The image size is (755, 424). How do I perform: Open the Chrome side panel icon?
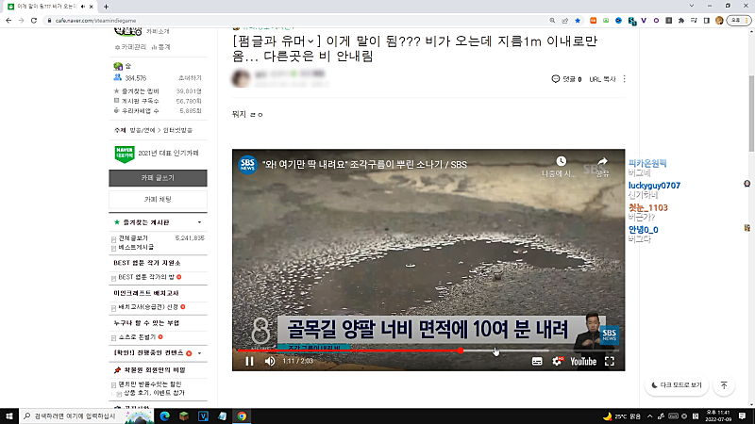click(706, 20)
